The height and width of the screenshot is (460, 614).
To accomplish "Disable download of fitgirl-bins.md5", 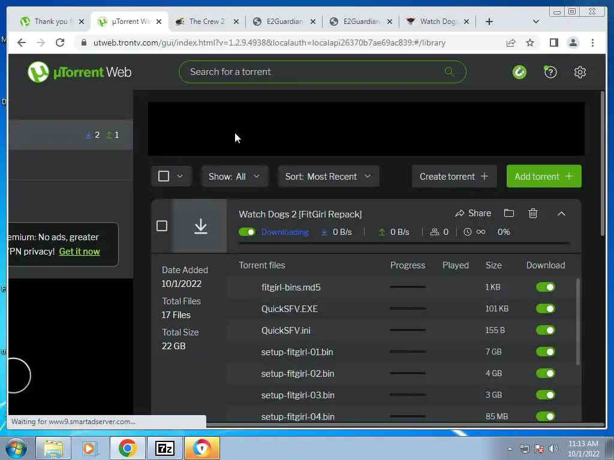I will pos(546,287).
